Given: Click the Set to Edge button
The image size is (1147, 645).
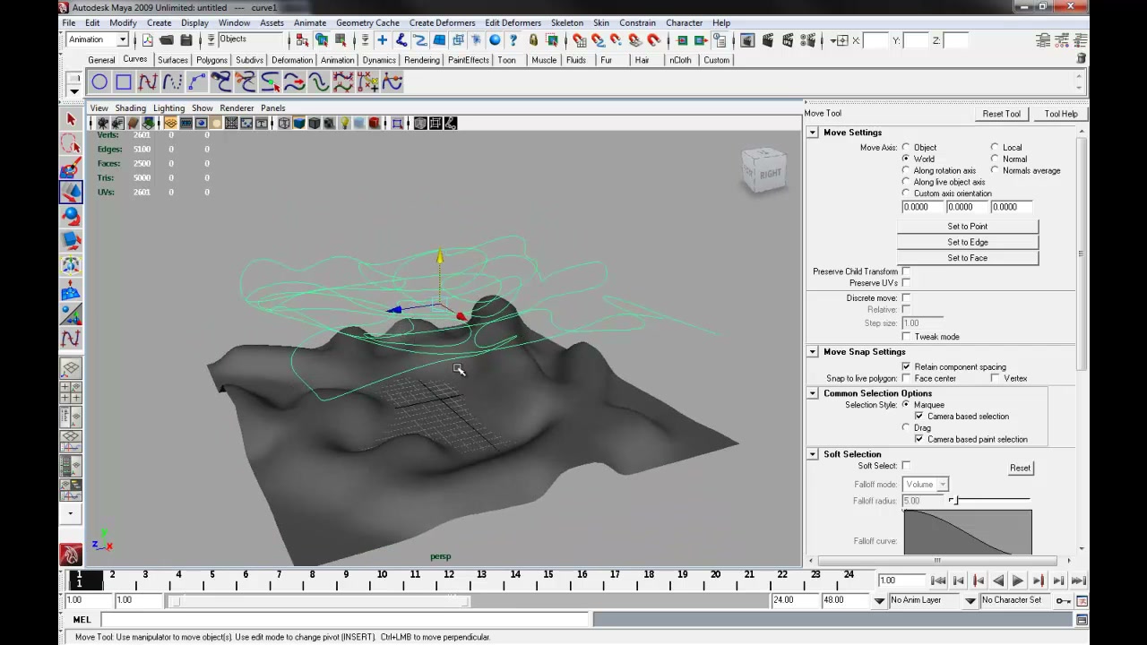Looking at the screenshot, I should pyautogui.click(x=968, y=243).
